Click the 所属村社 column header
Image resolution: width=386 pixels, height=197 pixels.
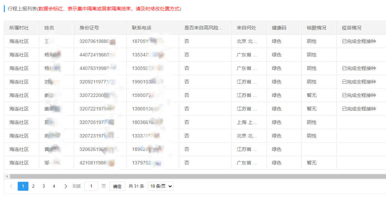19,28
